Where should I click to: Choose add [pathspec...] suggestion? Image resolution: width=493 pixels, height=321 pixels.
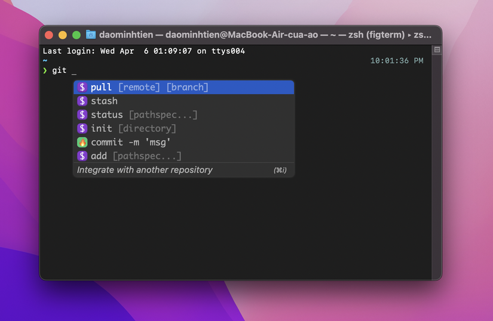tap(184, 156)
